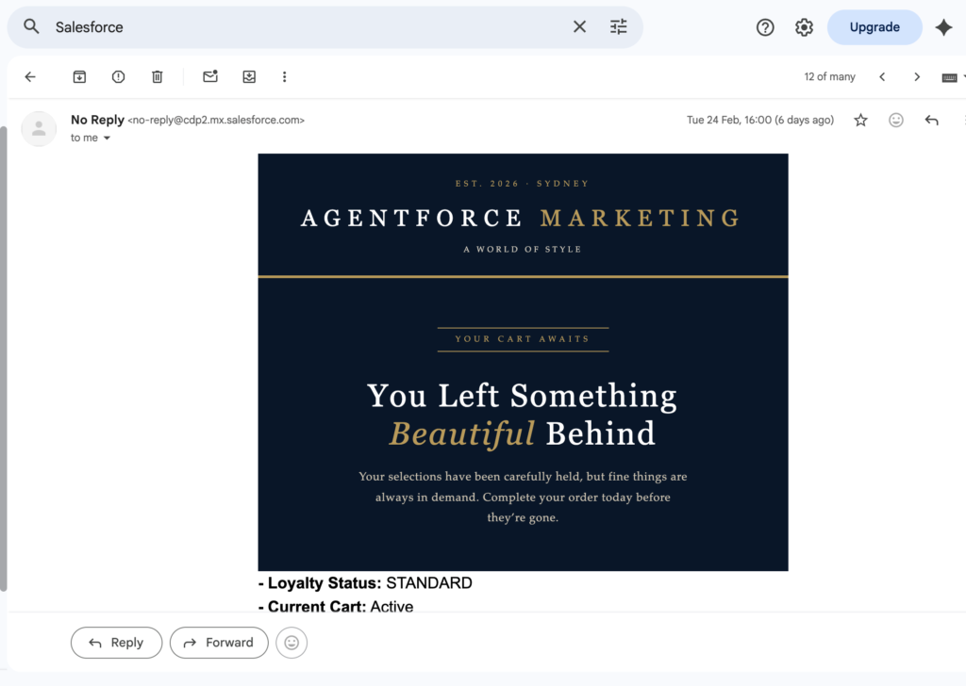Toggle star on this message
966x686 pixels.
click(x=860, y=121)
